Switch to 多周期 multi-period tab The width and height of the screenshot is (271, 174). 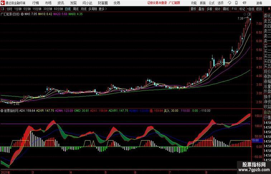coord(92,9)
